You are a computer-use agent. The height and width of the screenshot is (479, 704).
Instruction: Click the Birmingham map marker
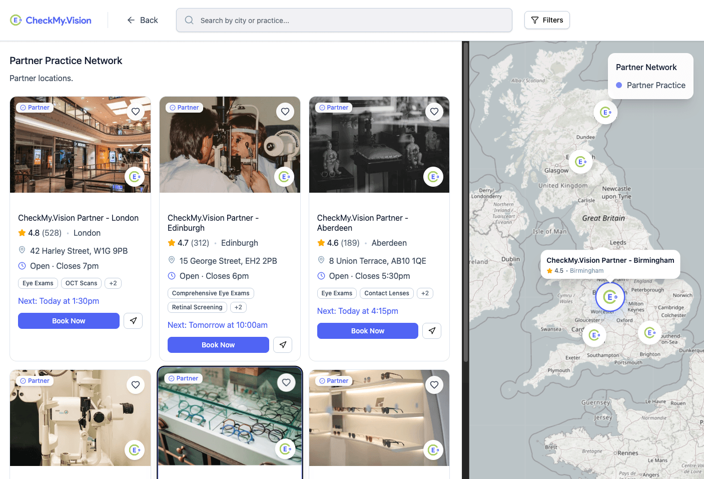610,297
